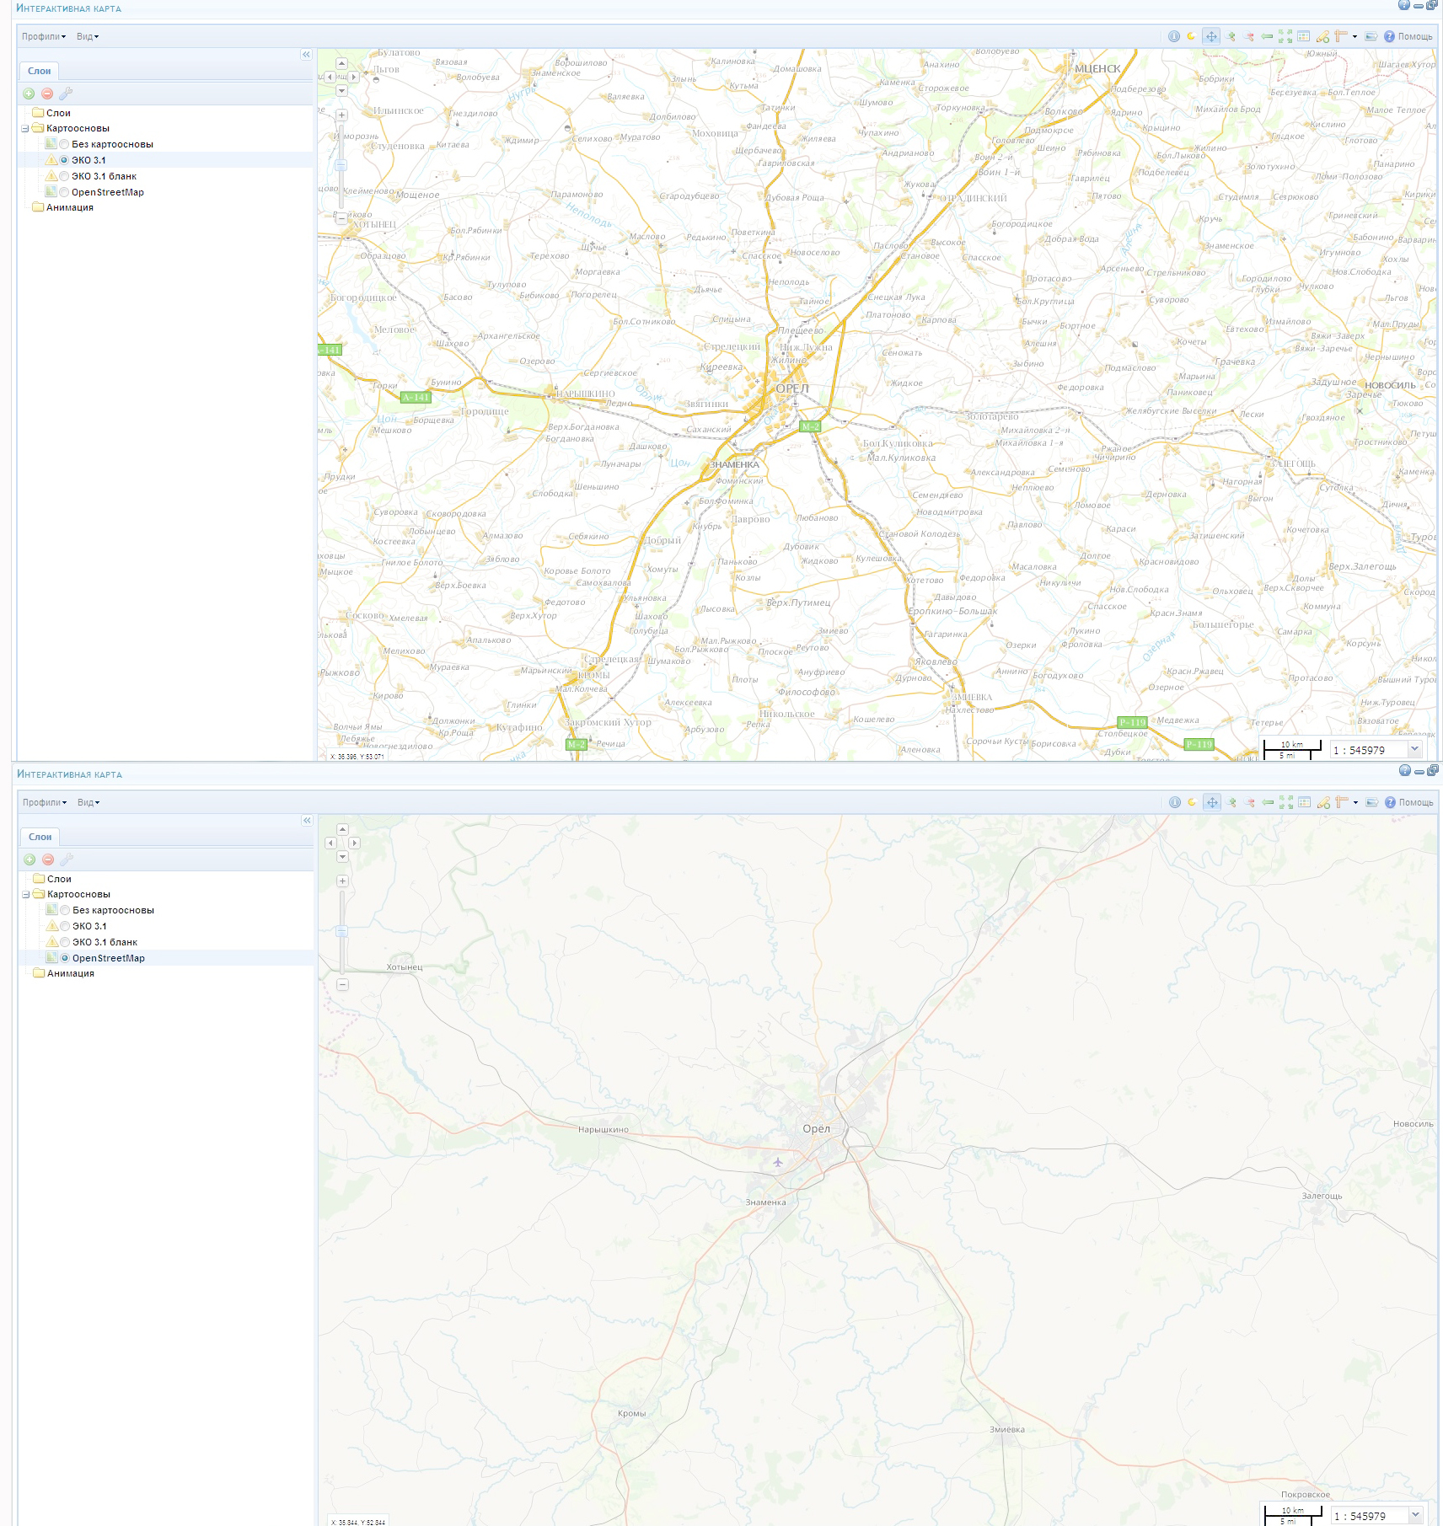Image resolution: width=1443 pixels, height=1526 pixels.
Task: Select the OpenStreetMap radio in the upper layers panel
Action: (x=64, y=192)
